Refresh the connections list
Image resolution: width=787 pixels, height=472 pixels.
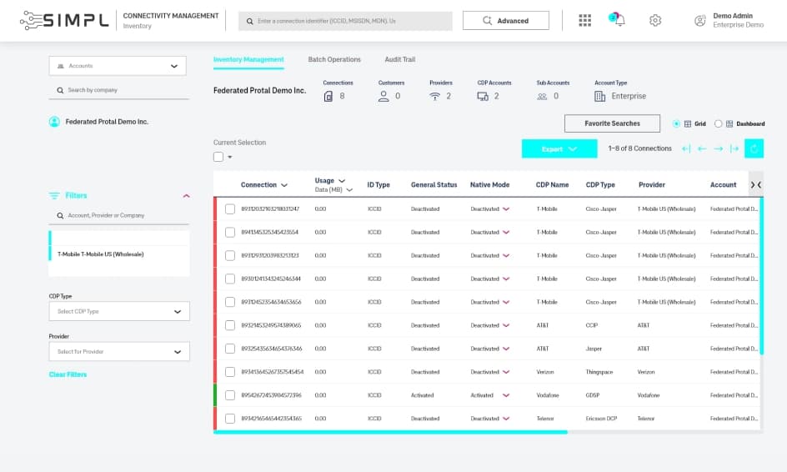754,148
